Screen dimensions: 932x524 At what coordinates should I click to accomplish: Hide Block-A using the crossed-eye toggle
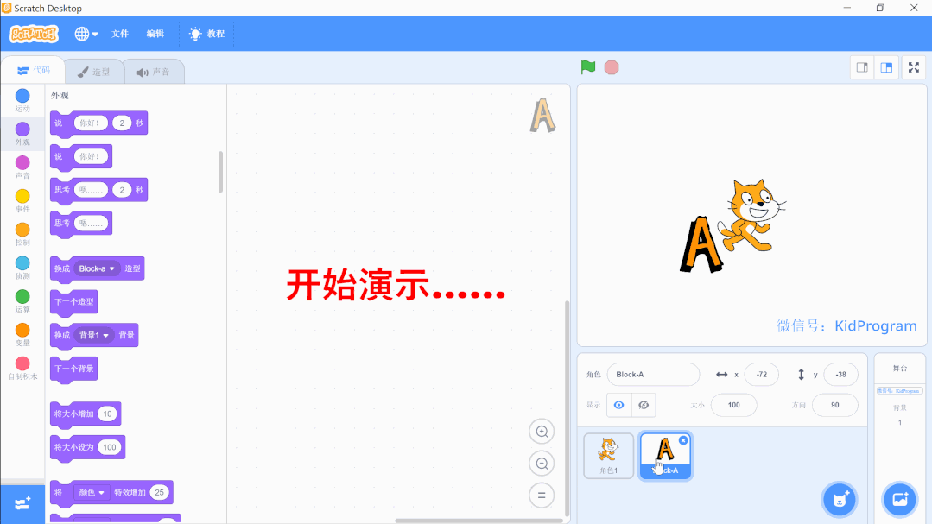(x=644, y=404)
